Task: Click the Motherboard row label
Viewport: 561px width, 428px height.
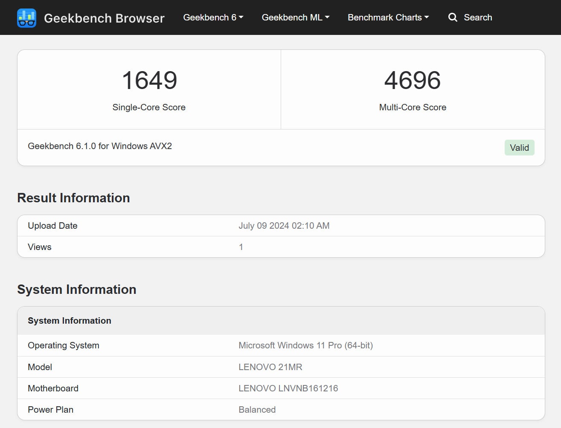Action: coord(53,388)
